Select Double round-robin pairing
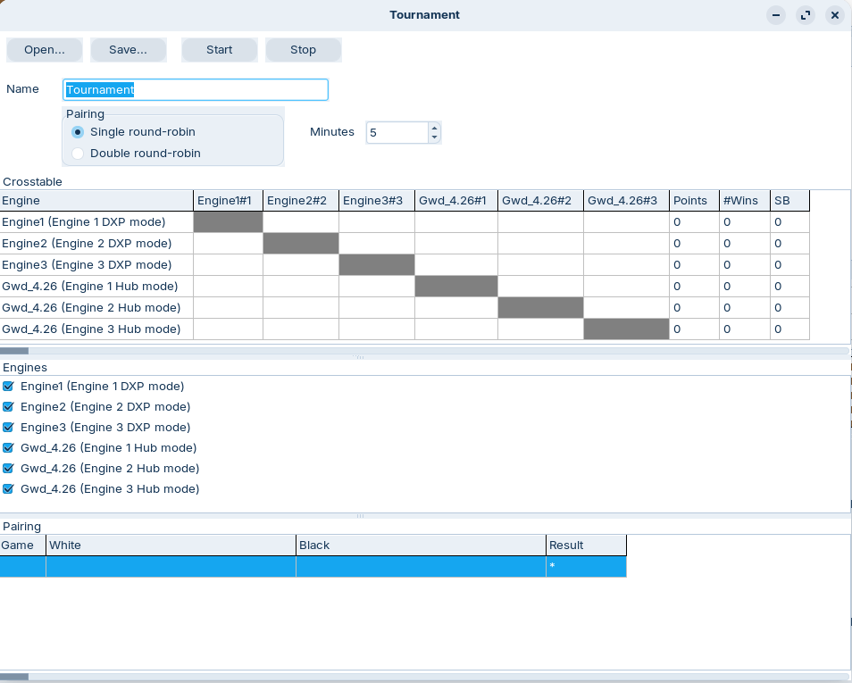The width and height of the screenshot is (852, 683). 78,154
